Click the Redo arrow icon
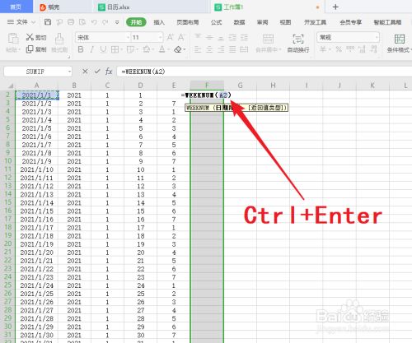Screen dimensions: 412x343 [x=105, y=22]
